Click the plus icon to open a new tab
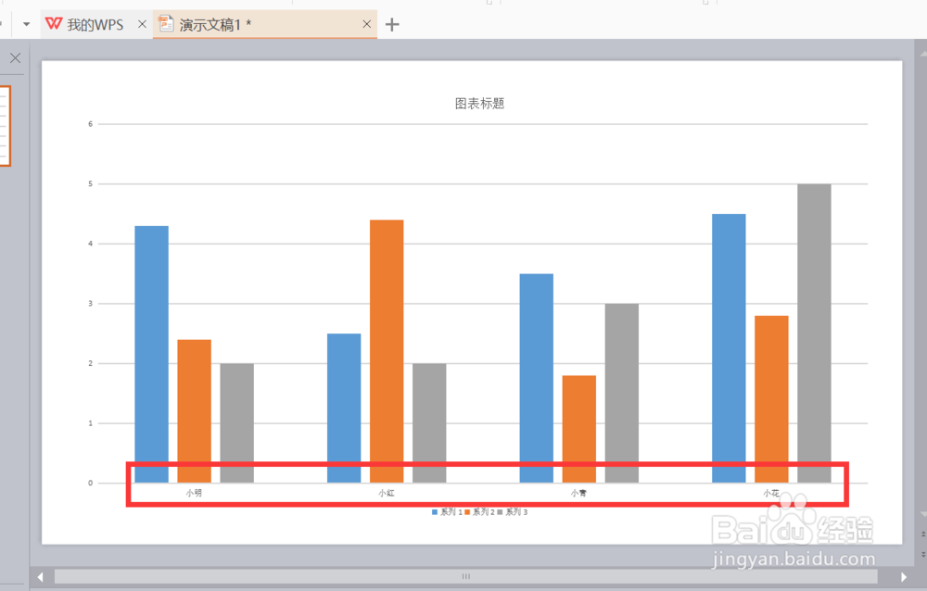Screen dimensions: 927x591 click(x=391, y=24)
